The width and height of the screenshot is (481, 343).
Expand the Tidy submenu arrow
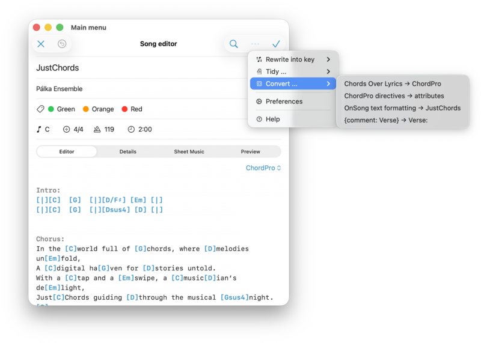tap(328, 71)
